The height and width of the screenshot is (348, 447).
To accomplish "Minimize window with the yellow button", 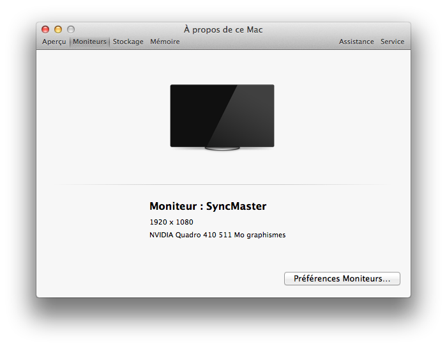I will 58,29.
